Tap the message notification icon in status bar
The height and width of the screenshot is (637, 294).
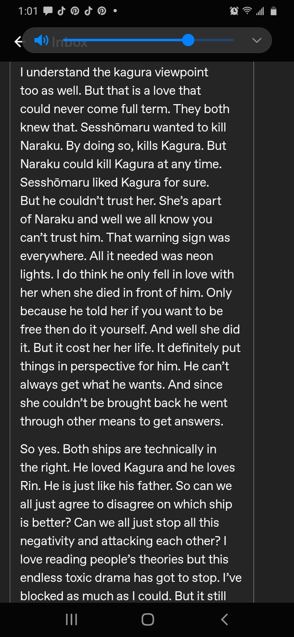coord(48,11)
